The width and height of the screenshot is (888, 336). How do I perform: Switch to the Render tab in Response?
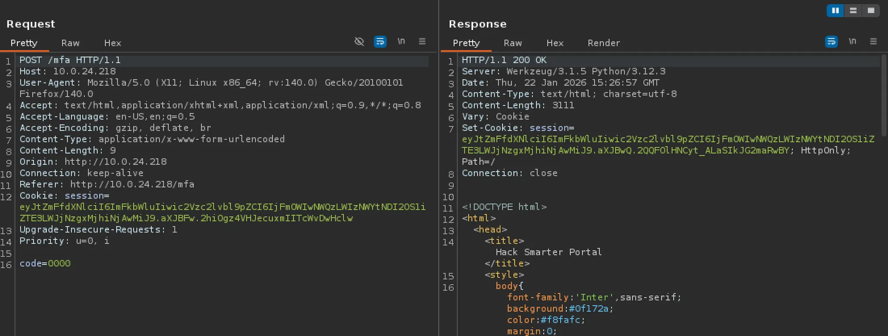tap(604, 43)
